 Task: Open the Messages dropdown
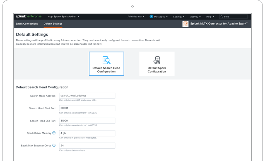(161, 17)
